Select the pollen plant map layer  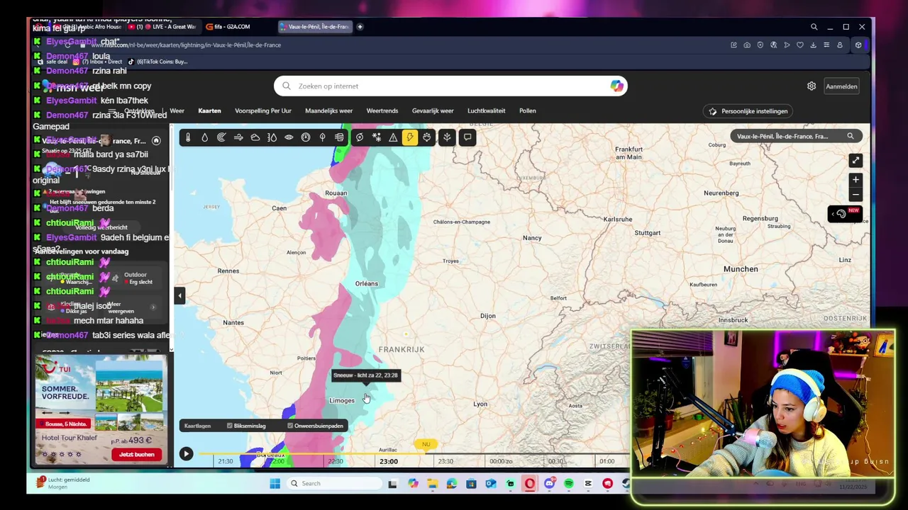click(447, 137)
